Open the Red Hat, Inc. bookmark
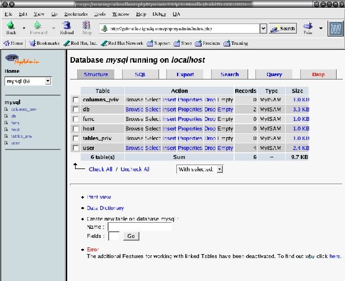The height and width of the screenshot is (281, 345). point(80,43)
